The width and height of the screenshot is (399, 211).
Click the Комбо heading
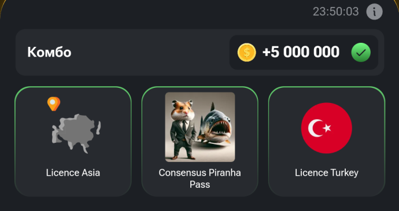[49, 52]
